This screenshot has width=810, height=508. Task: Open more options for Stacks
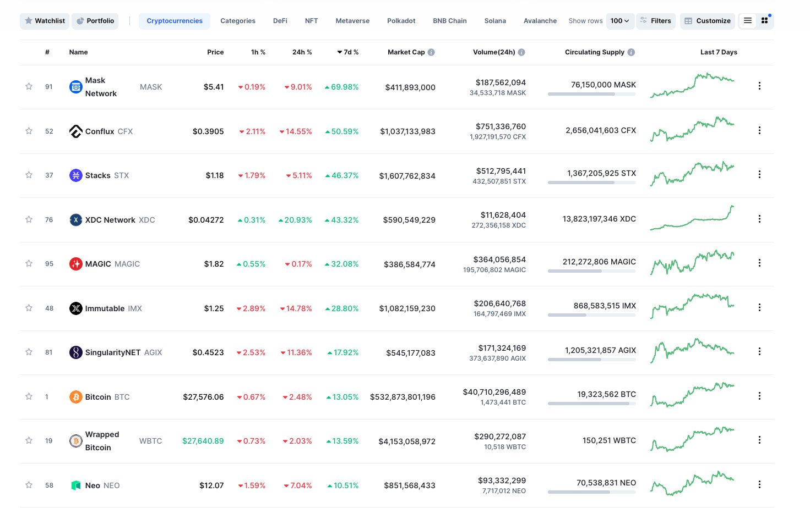pyautogui.click(x=759, y=174)
